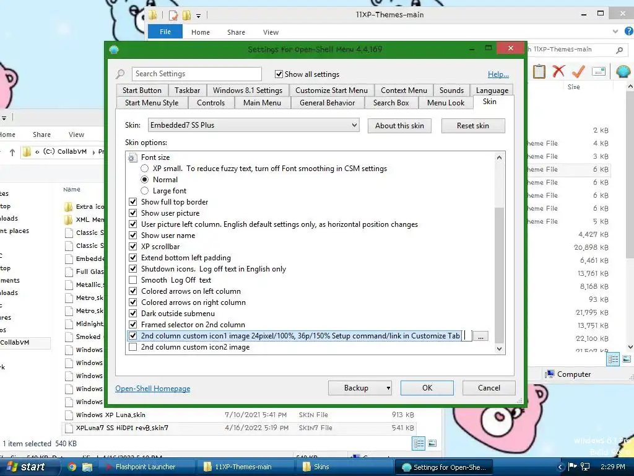Click the New folder quick access icon in title bar
The width and height of the screenshot is (634, 476).
click(x=186, y=15)
